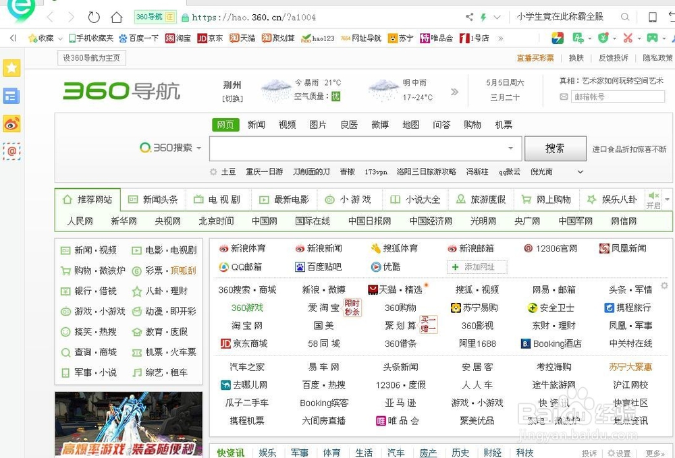Open dropdown beside the scissors icon
This screenshot has height=458, width=675.
click(639, 38)
